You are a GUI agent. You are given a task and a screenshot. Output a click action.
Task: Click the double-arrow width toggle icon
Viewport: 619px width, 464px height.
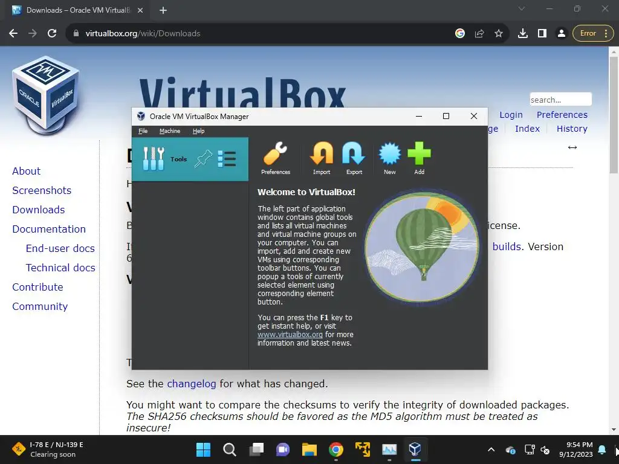tap(572, 147)
